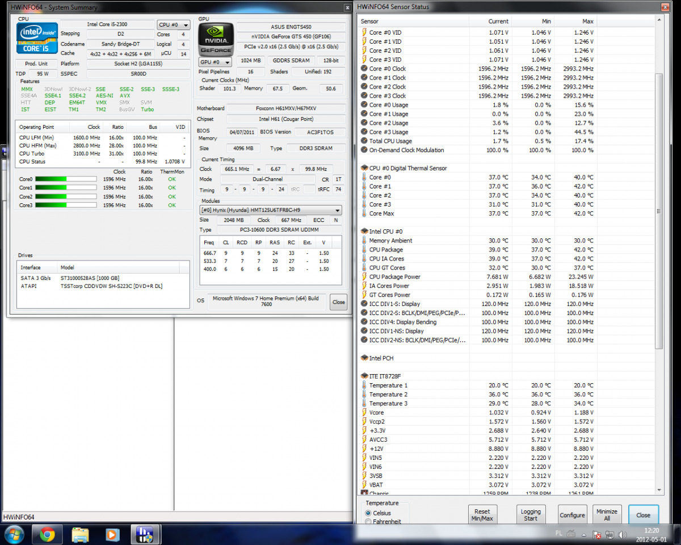
Task: Click the lightning icon beside VBAT
Action: [364, 485]
